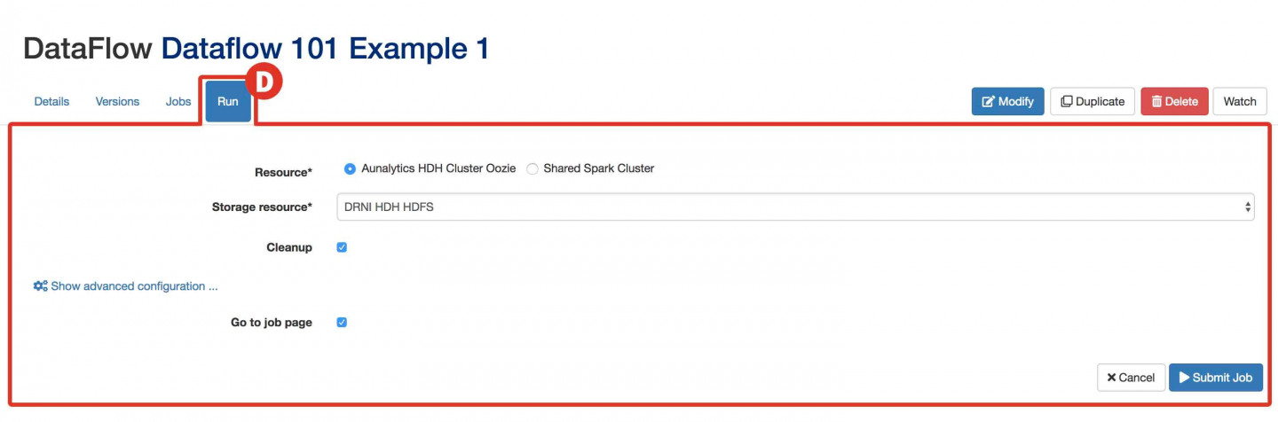This screenshot has height=422, width=1278.
Task: Switch to the Details tab
Action: [x=51, y=101]
